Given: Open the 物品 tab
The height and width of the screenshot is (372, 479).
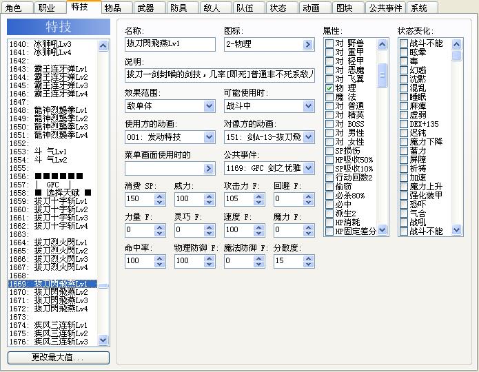Looking at the screenshot, I should point(116,8).
